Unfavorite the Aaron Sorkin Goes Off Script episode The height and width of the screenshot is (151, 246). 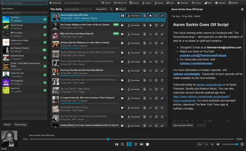point(150,16)
